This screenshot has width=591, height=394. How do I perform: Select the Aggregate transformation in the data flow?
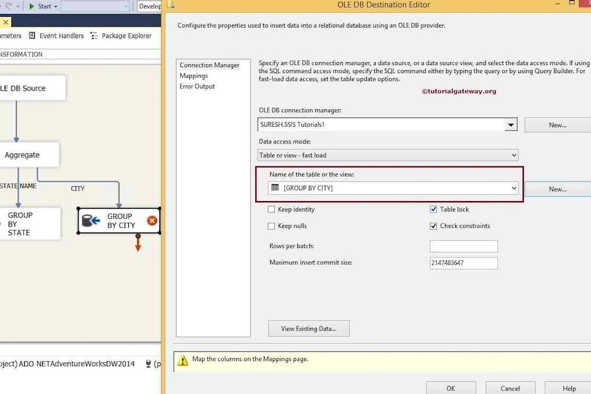(x=23, y=154)
